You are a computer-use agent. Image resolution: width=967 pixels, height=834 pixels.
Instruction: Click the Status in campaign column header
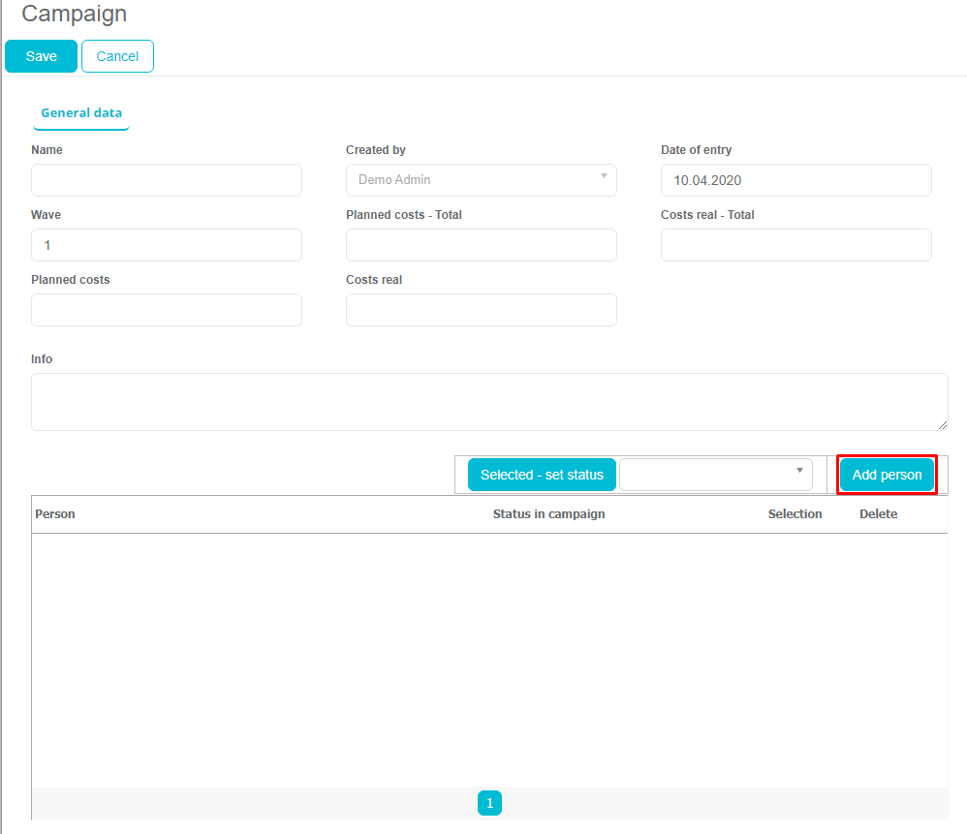pyautogui.click(x=548, y=514)
